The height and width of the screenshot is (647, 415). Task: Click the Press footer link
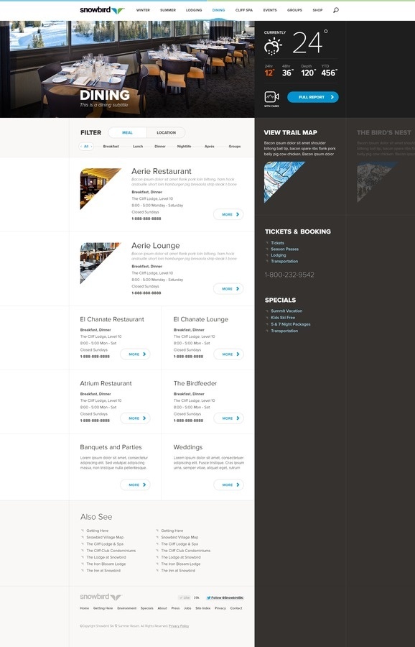(x=176, y=608)
